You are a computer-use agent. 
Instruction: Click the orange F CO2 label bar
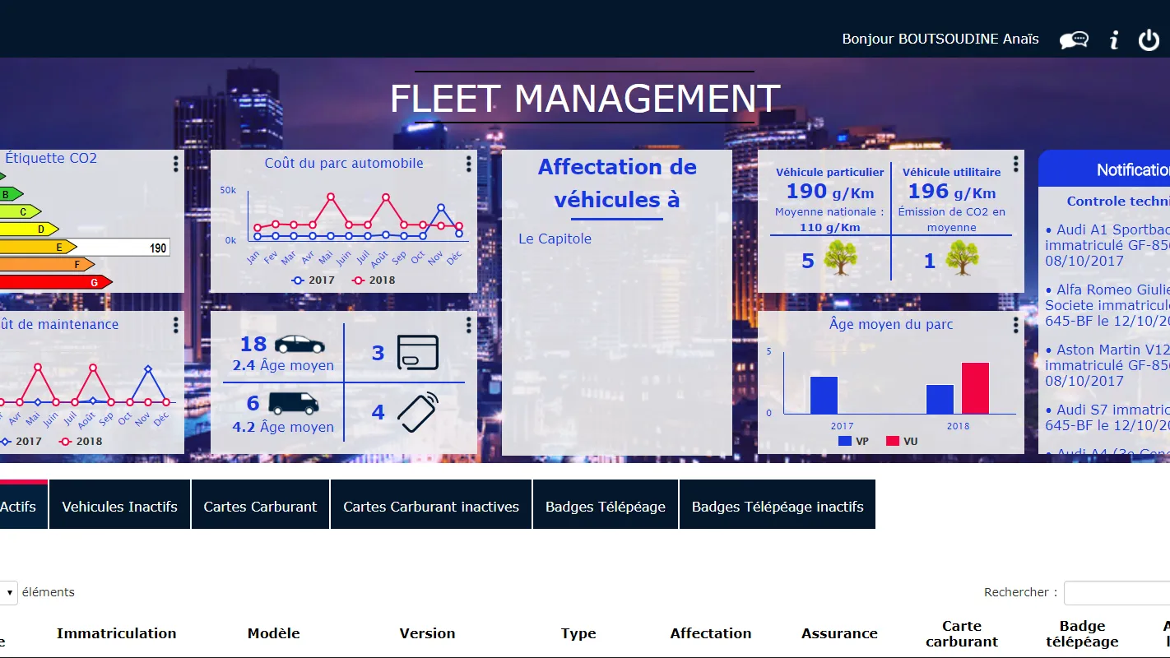coord(47,264)
